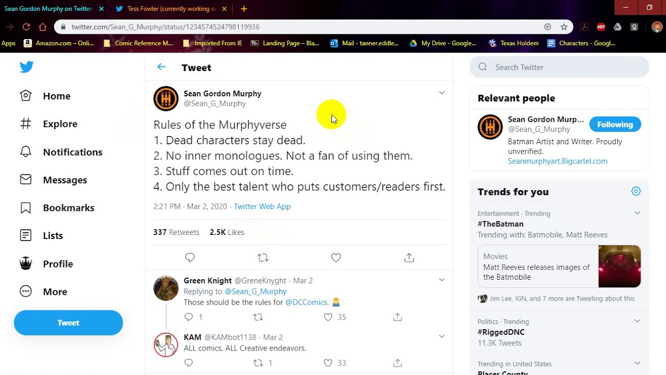
Task: Share the main tweet via share icon
Action: pyautogui.click(x=409, y=257)
